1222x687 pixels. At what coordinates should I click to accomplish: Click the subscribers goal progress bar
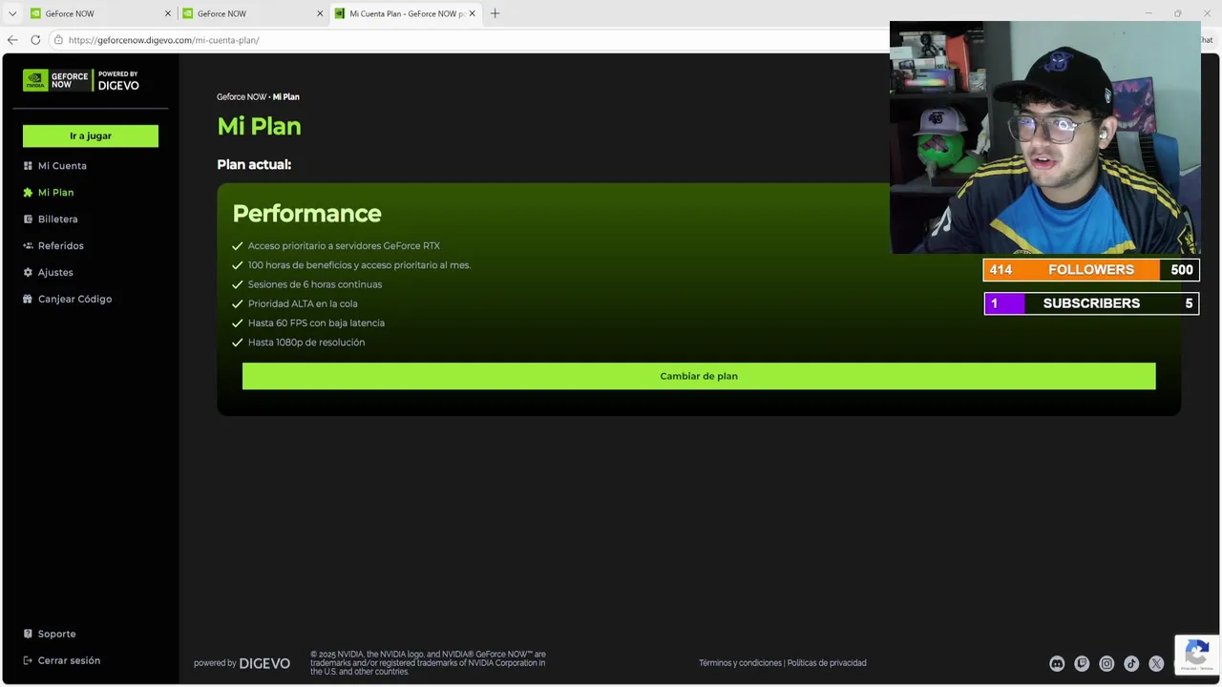point(1091,303)
